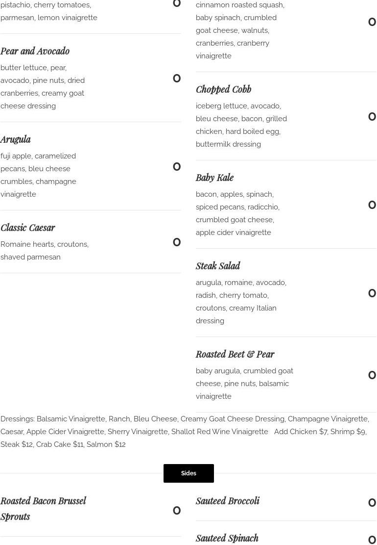
Task: Click the O marker beside Chopped Cobb
Action: [x=372, y=117]
